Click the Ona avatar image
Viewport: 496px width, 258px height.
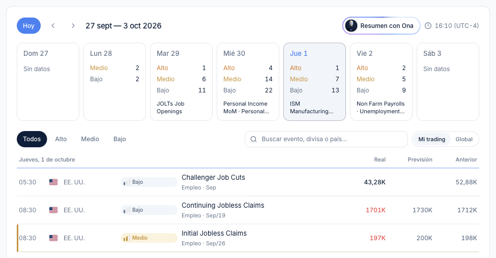pos(351,25)
